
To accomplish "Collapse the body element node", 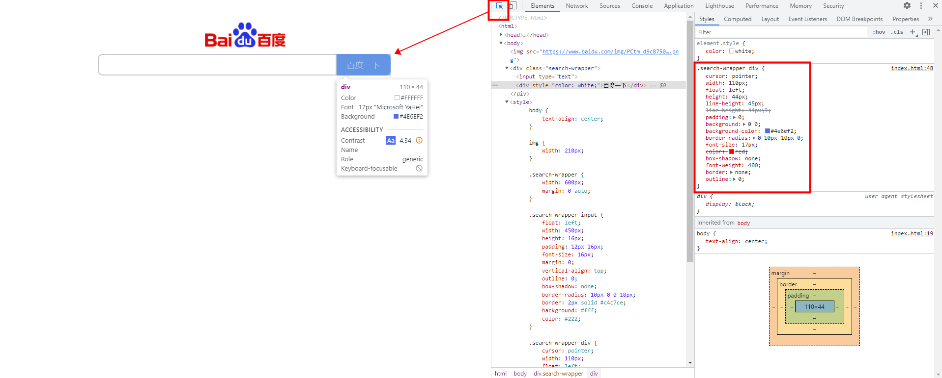I will coord(501,43).
